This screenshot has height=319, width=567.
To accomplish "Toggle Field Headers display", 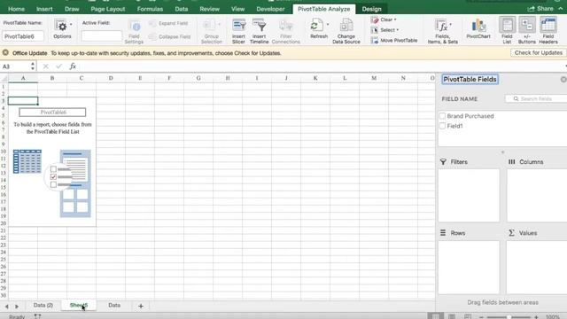I will [548, 30].
